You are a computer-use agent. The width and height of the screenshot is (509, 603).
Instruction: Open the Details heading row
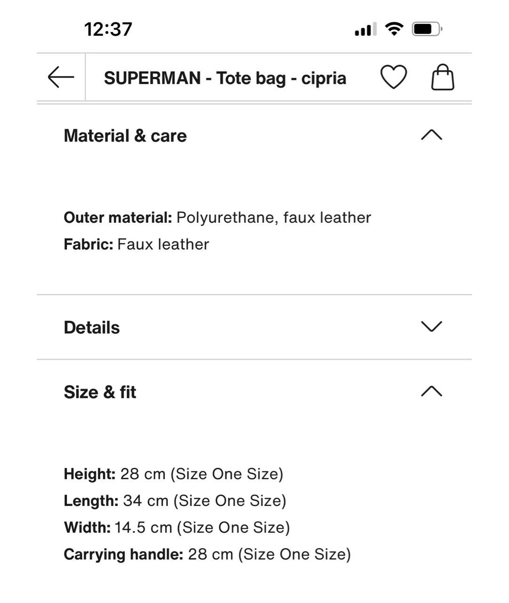point(92,327)
